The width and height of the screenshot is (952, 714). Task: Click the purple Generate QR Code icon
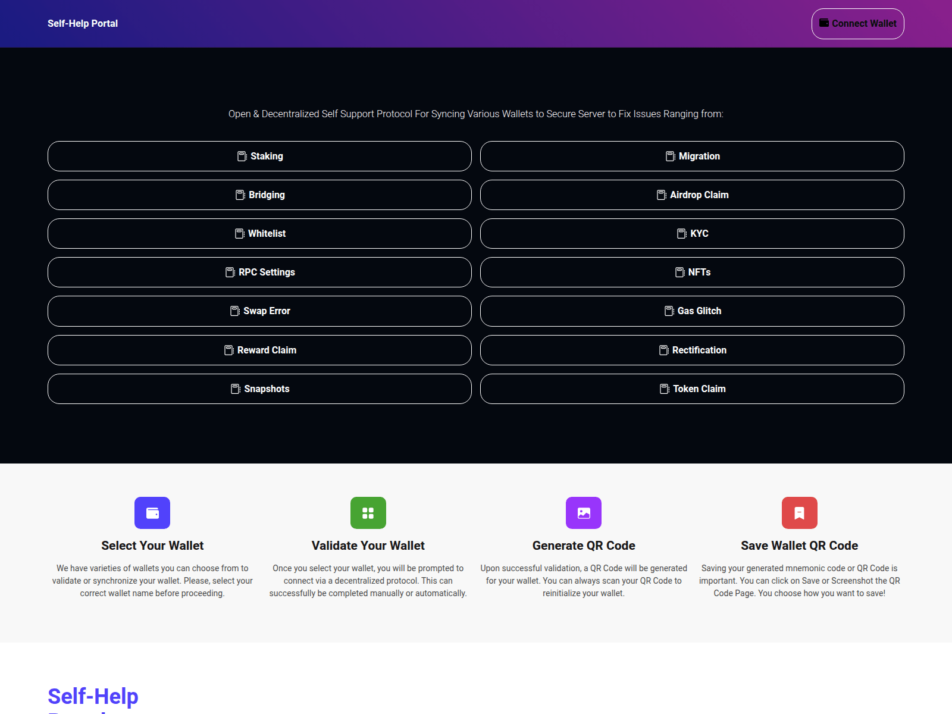click(x=584, y=513)
